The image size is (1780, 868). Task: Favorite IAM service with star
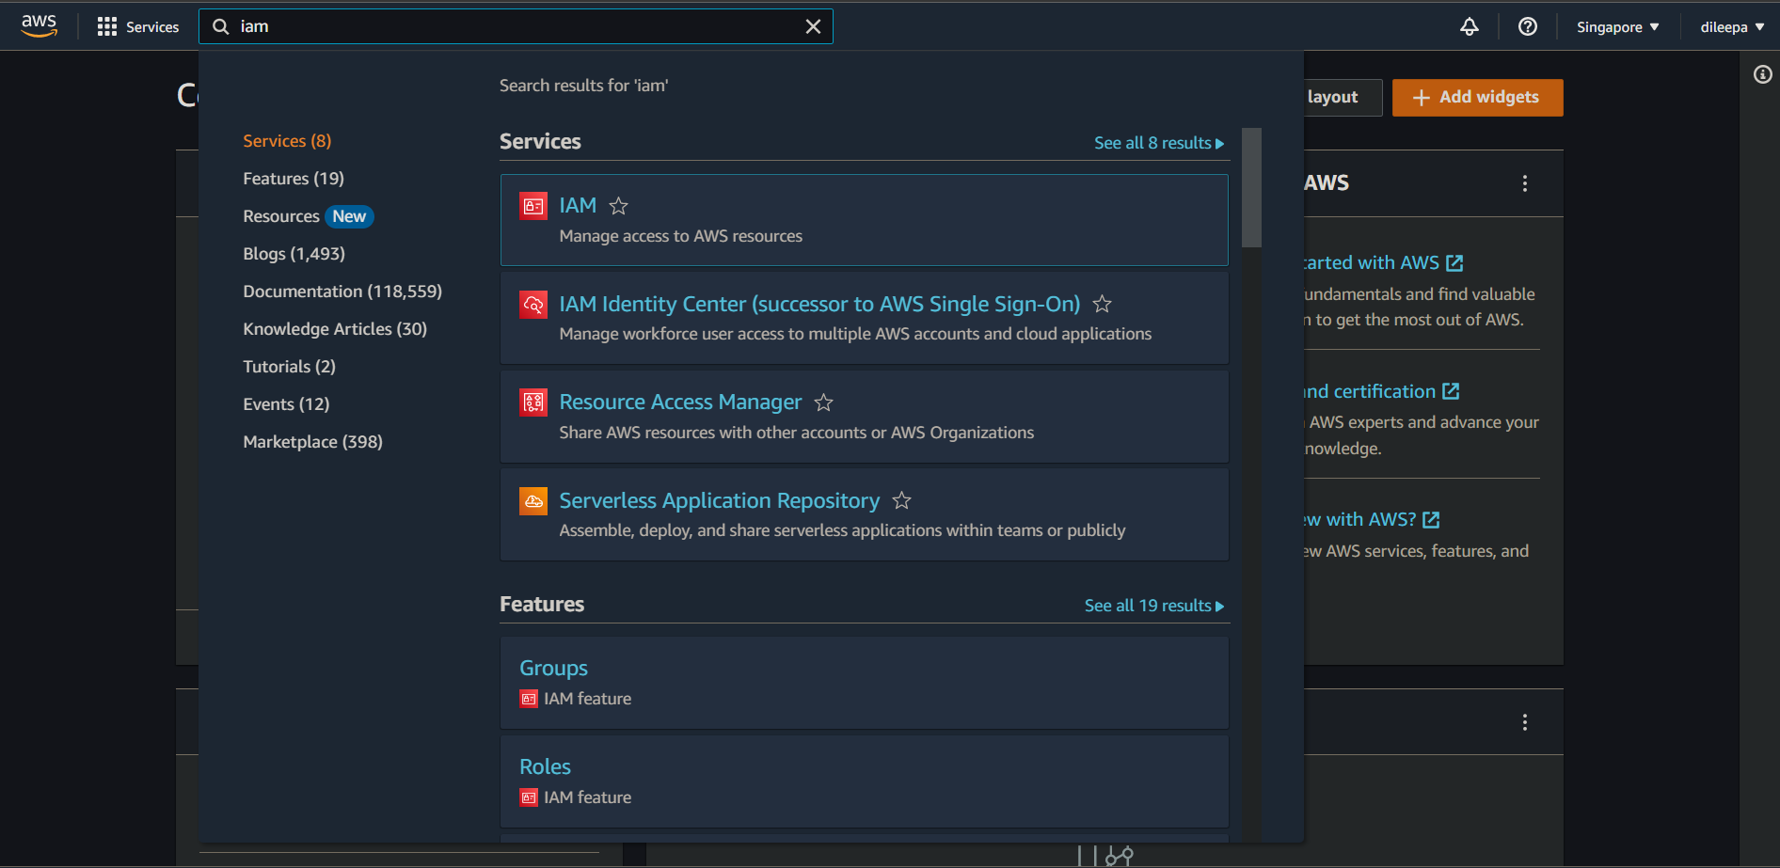[618, 206]
